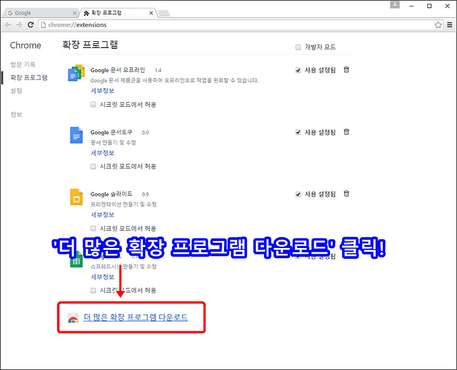Click the 프리젠테이션 만들기 및 수정 description
Viewport: 457px width, 370px height.
click(x=124, y=205)
